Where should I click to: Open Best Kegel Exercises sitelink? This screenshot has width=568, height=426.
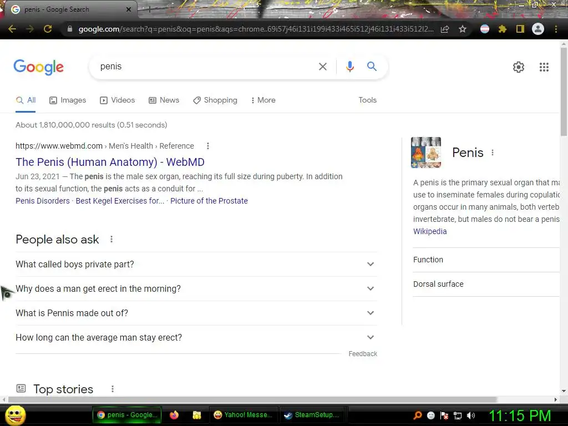(x=120, y=201)
